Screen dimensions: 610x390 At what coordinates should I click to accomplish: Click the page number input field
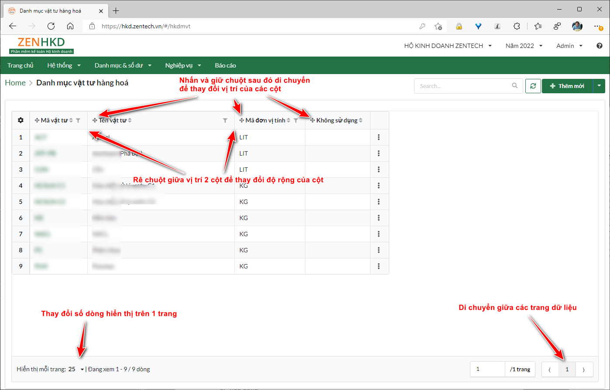pos(487,369)
